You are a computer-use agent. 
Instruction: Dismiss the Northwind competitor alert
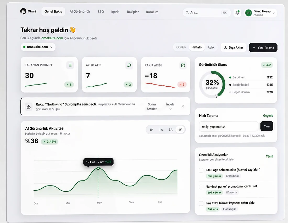point(183,106)
